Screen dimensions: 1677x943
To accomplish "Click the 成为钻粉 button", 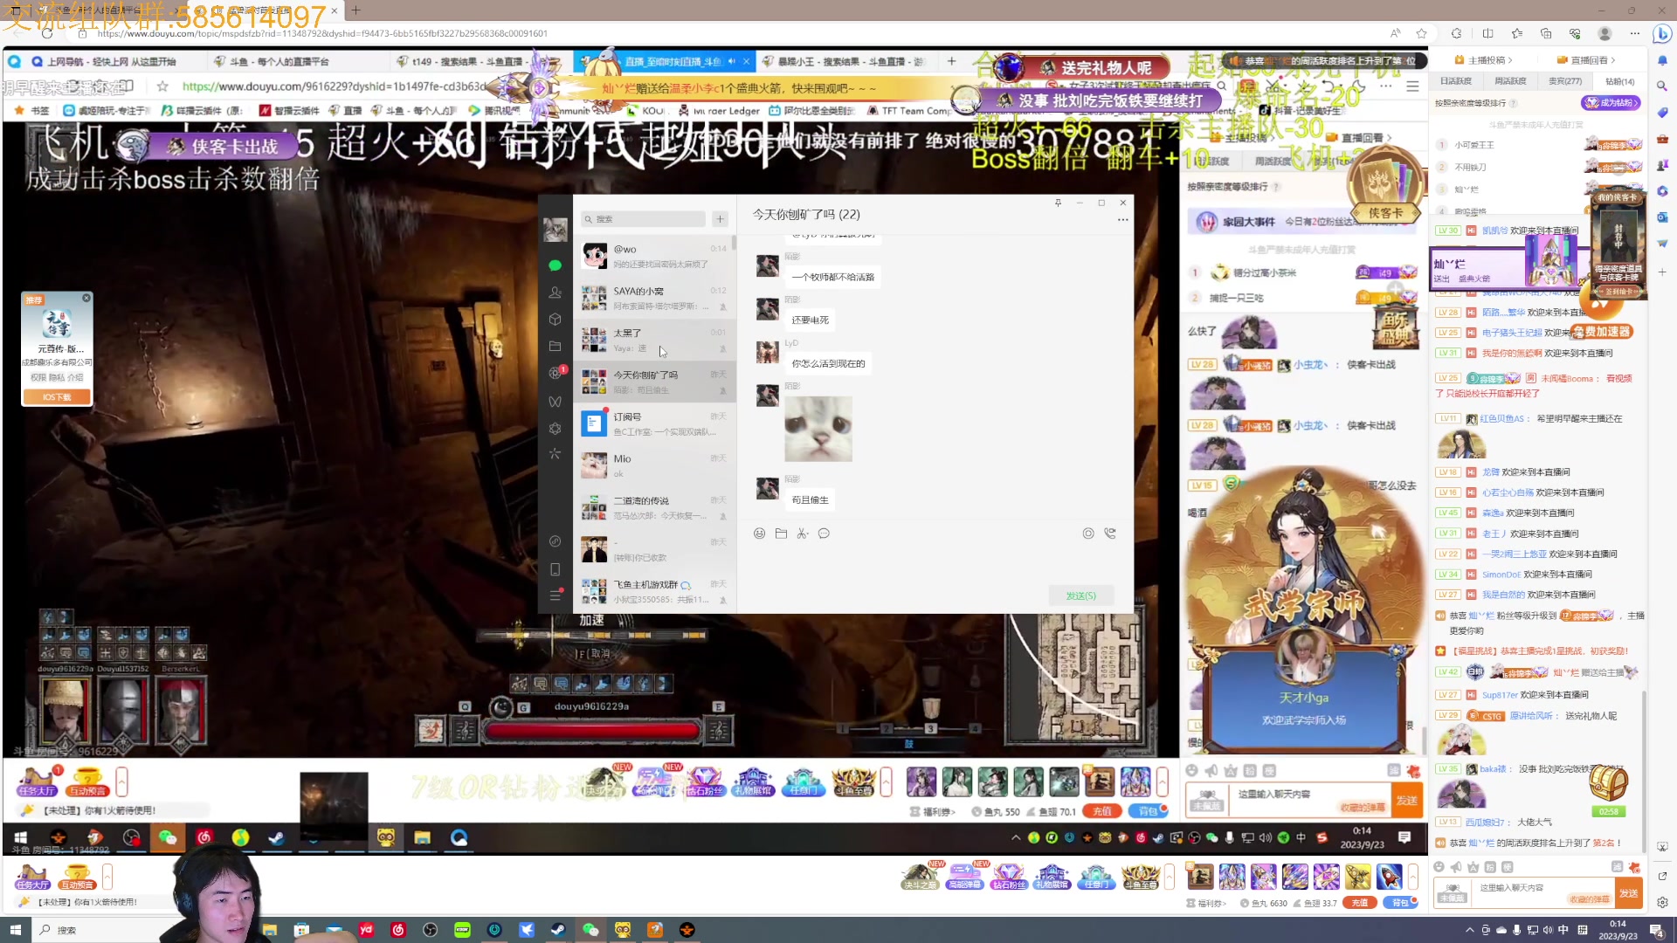I will [1611, 103].
